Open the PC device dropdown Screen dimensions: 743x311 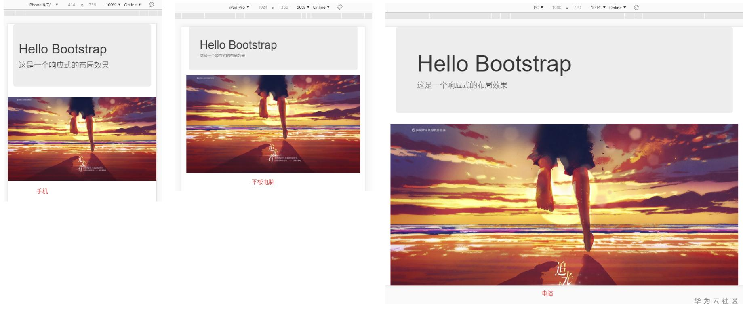click(539, 8)
